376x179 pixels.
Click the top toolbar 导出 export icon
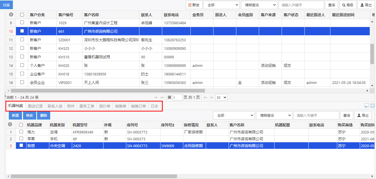pyautogui.click(x=366, y=5)
